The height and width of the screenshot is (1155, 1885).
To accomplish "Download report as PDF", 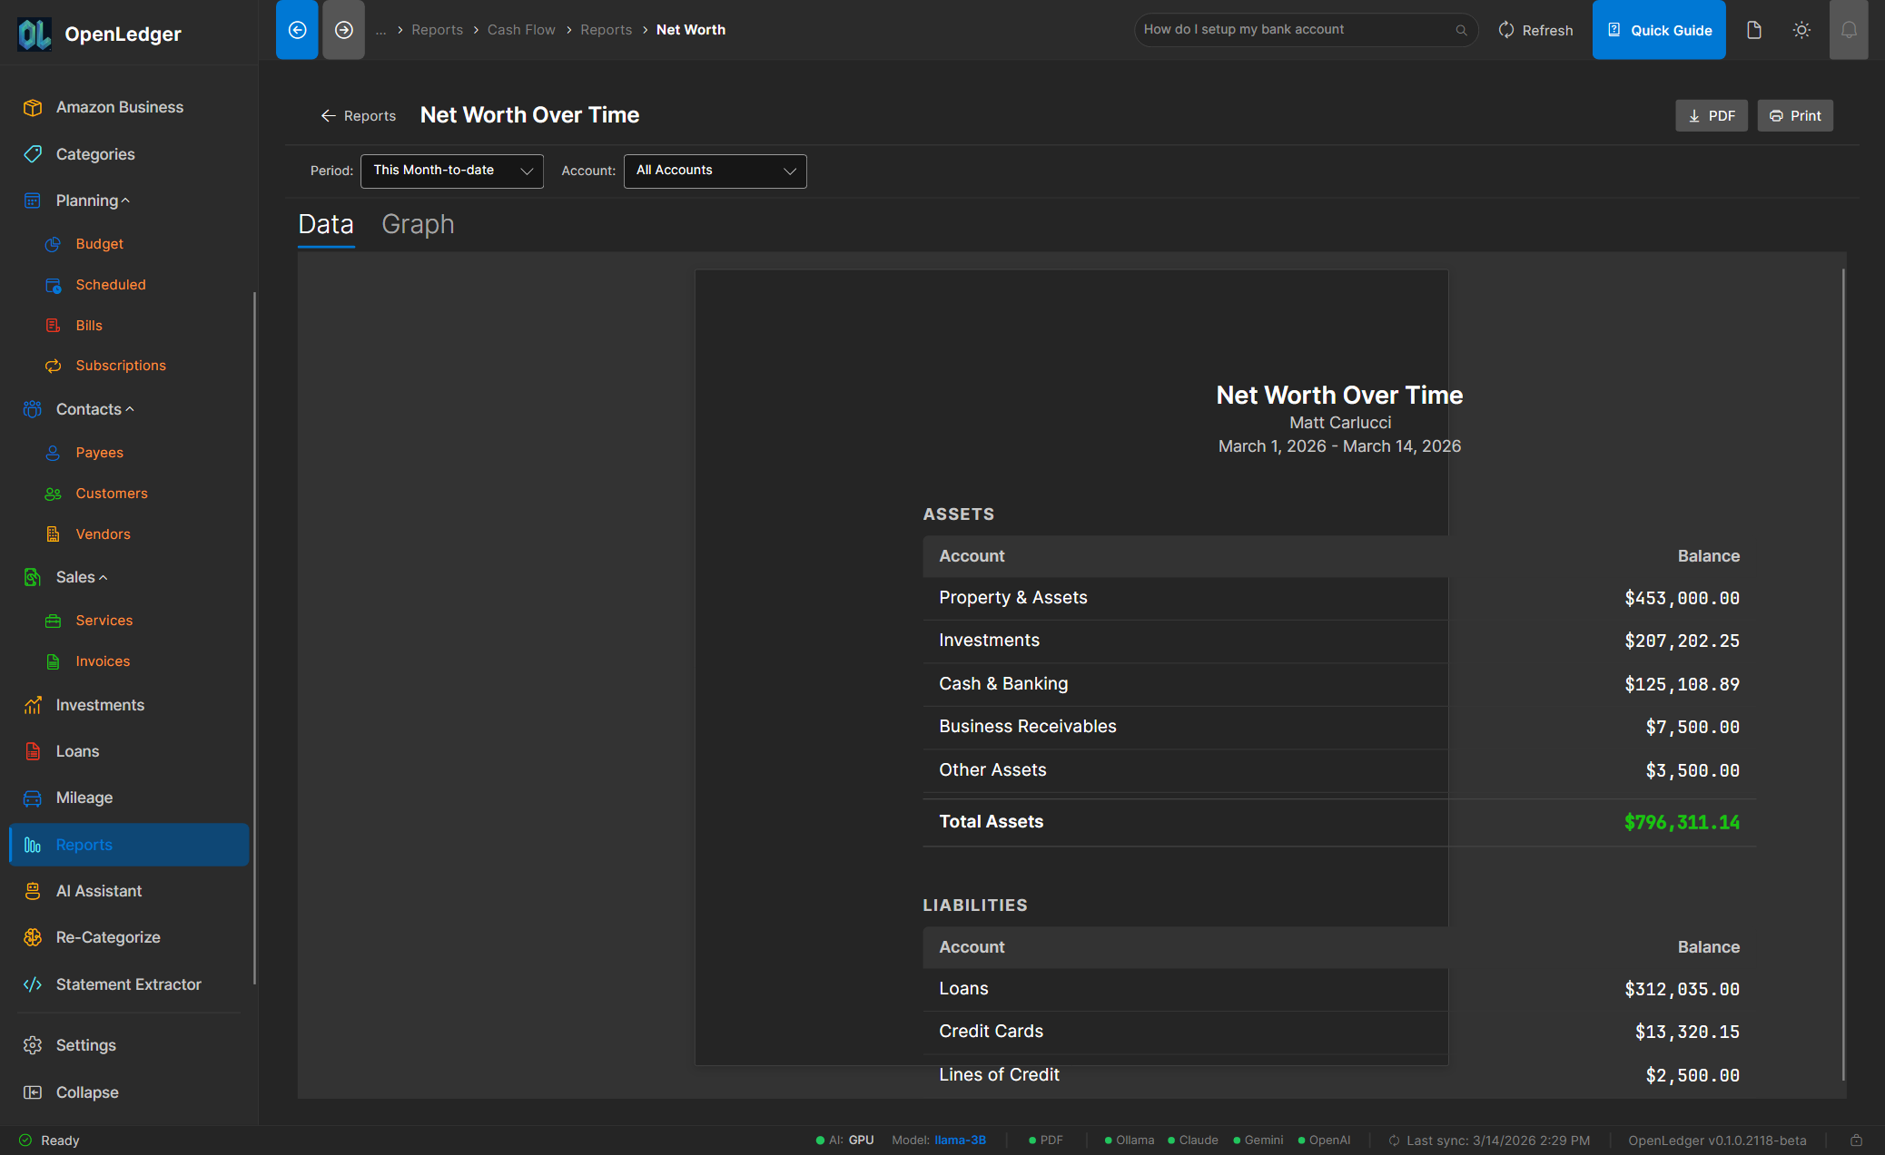I will point(1711,116).
